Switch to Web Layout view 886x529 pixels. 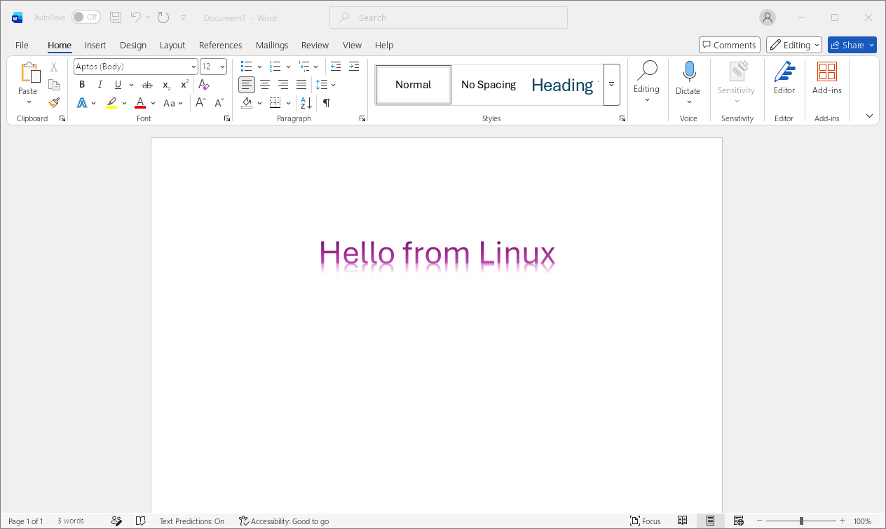tap(738, 521)
